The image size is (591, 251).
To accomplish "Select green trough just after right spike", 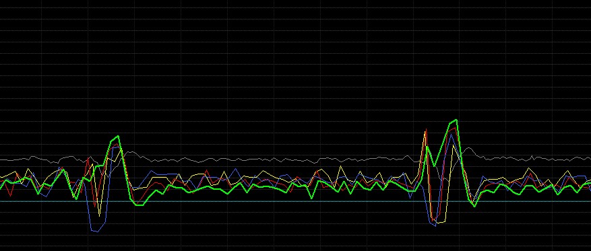I will point(474,206).
